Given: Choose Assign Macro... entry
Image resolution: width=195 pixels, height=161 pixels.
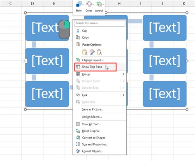Looking at the screenshot, I should pos(100,117).
